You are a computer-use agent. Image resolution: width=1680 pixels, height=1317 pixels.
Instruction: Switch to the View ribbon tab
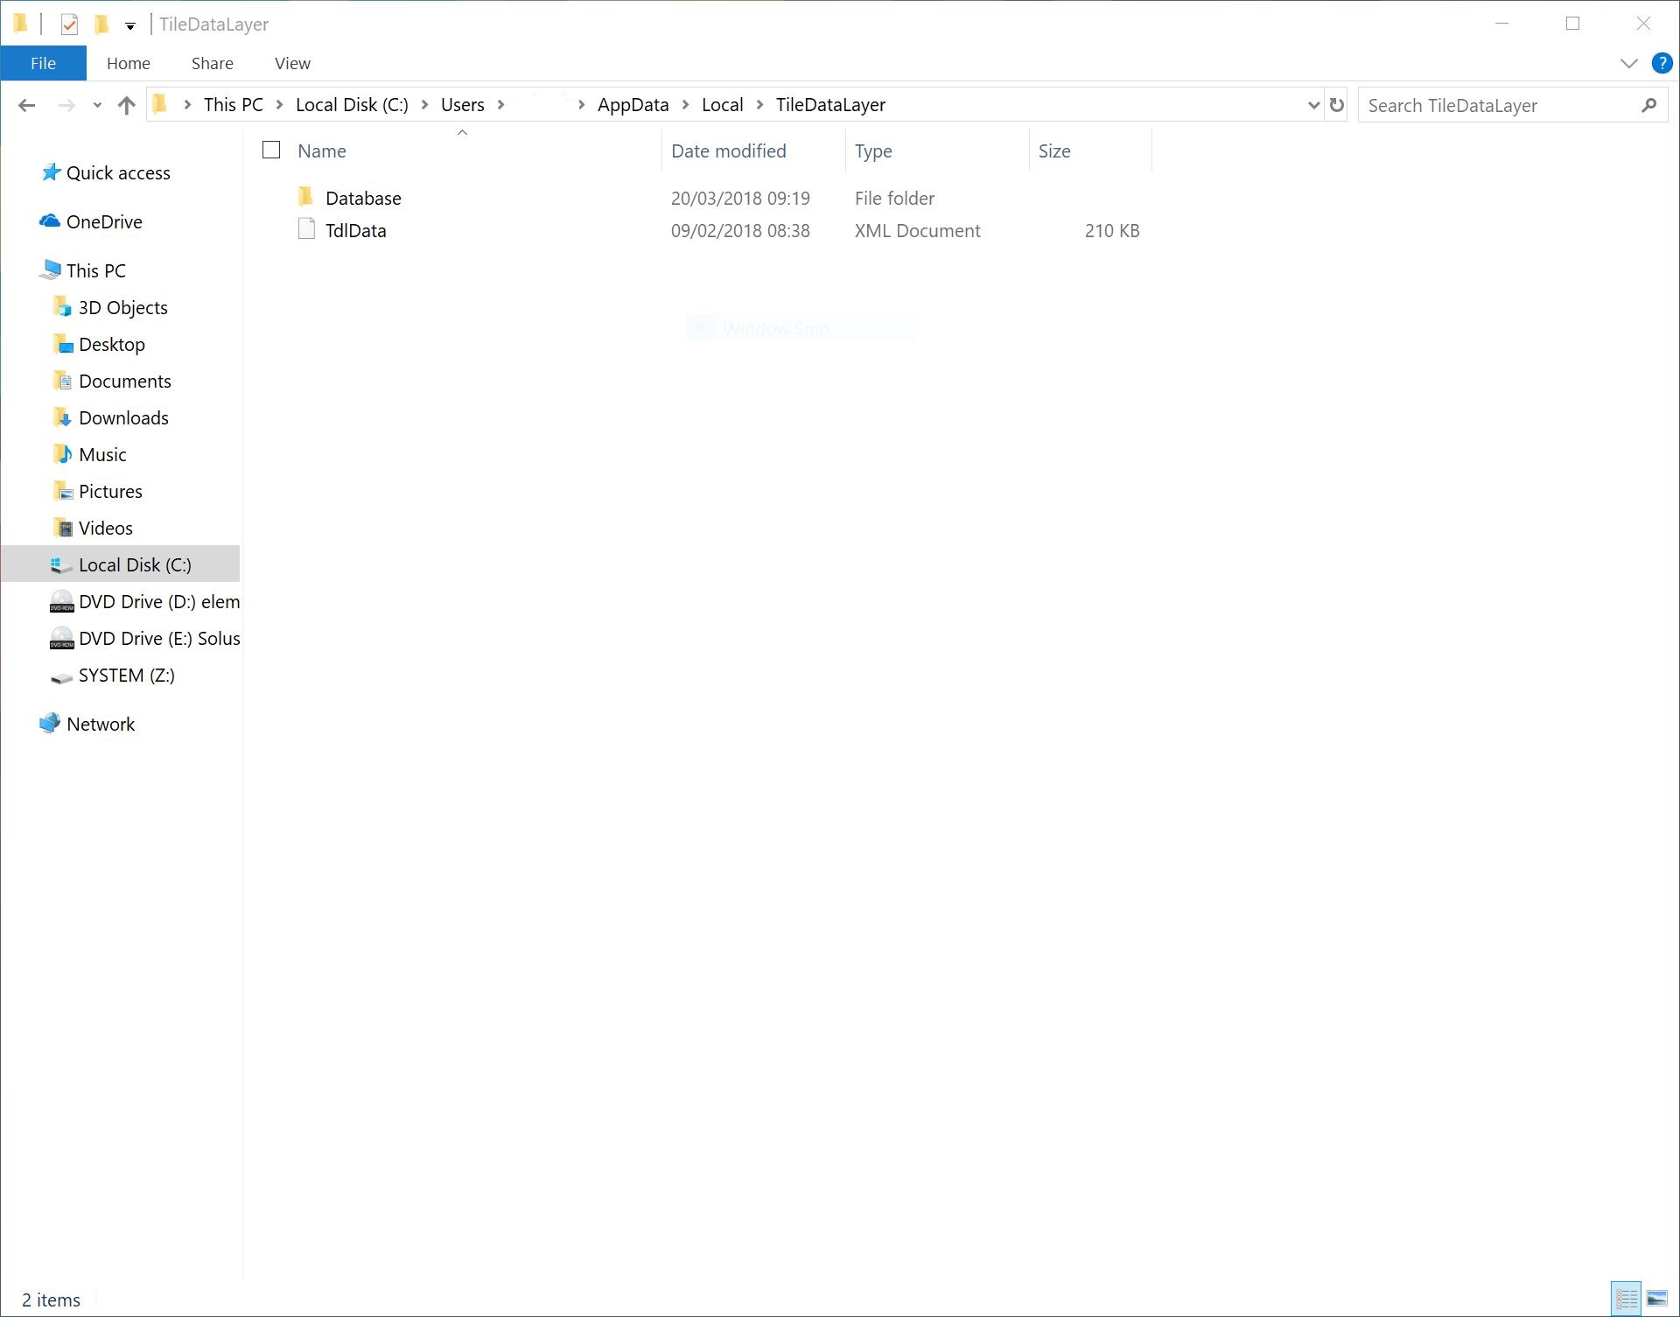click(292, 63)
